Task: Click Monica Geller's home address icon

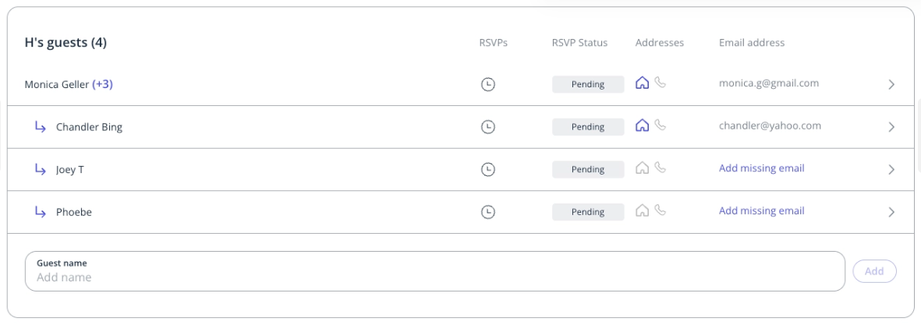Action: coord(643,83)
